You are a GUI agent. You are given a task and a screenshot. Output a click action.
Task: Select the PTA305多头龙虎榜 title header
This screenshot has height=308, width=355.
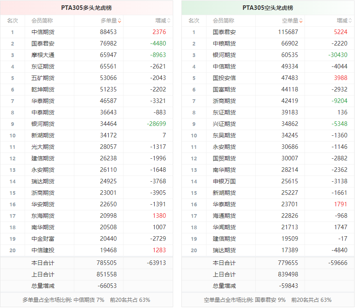point(87,8)
